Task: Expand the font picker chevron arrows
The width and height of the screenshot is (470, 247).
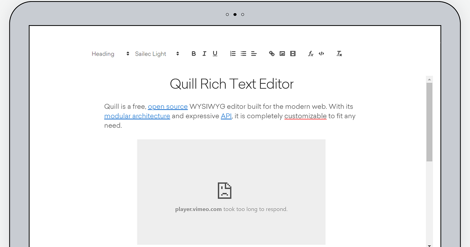Action: [177, 54]
